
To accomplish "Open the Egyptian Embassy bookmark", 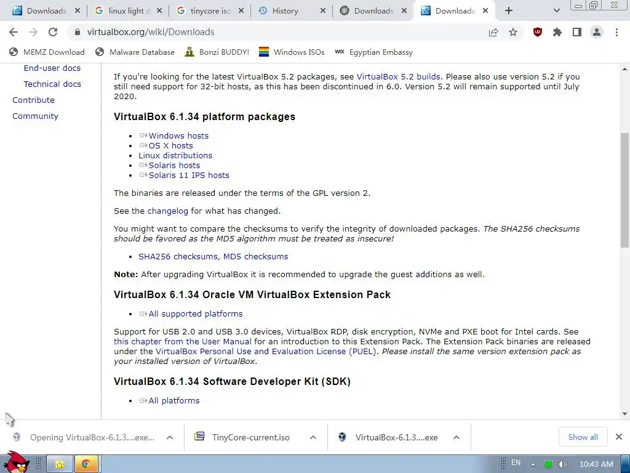I will [373, 52].
